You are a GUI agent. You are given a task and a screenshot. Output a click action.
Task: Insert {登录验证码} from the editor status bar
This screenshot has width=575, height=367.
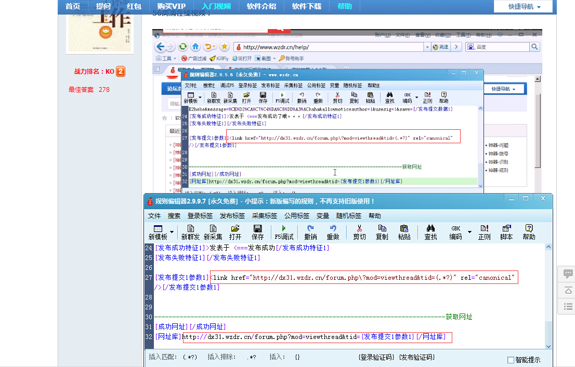(x=376, y=357)
